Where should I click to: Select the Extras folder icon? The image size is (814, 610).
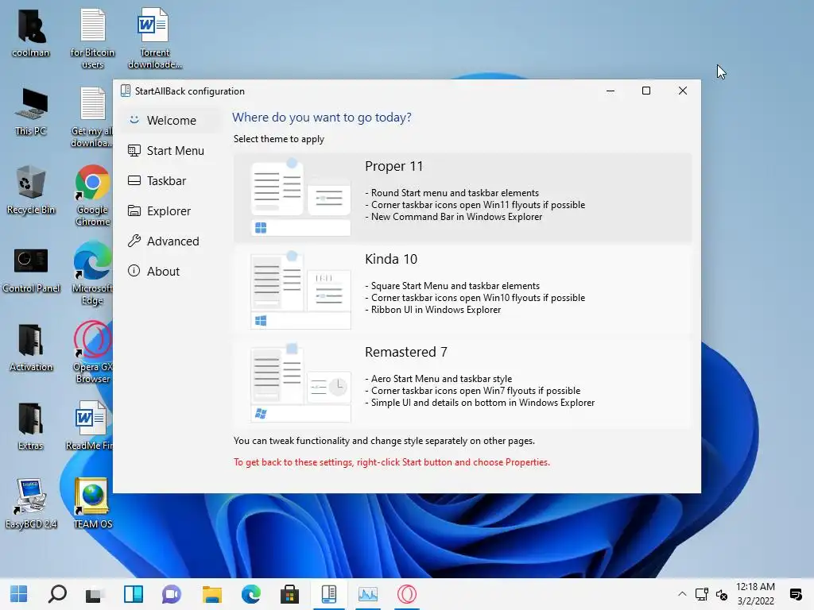click(31, 426)
